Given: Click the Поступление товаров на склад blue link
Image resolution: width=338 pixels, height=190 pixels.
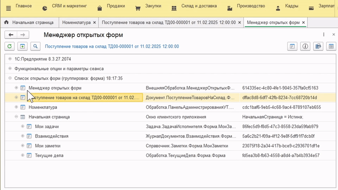Looking at the screenshot, I should 112,46.
